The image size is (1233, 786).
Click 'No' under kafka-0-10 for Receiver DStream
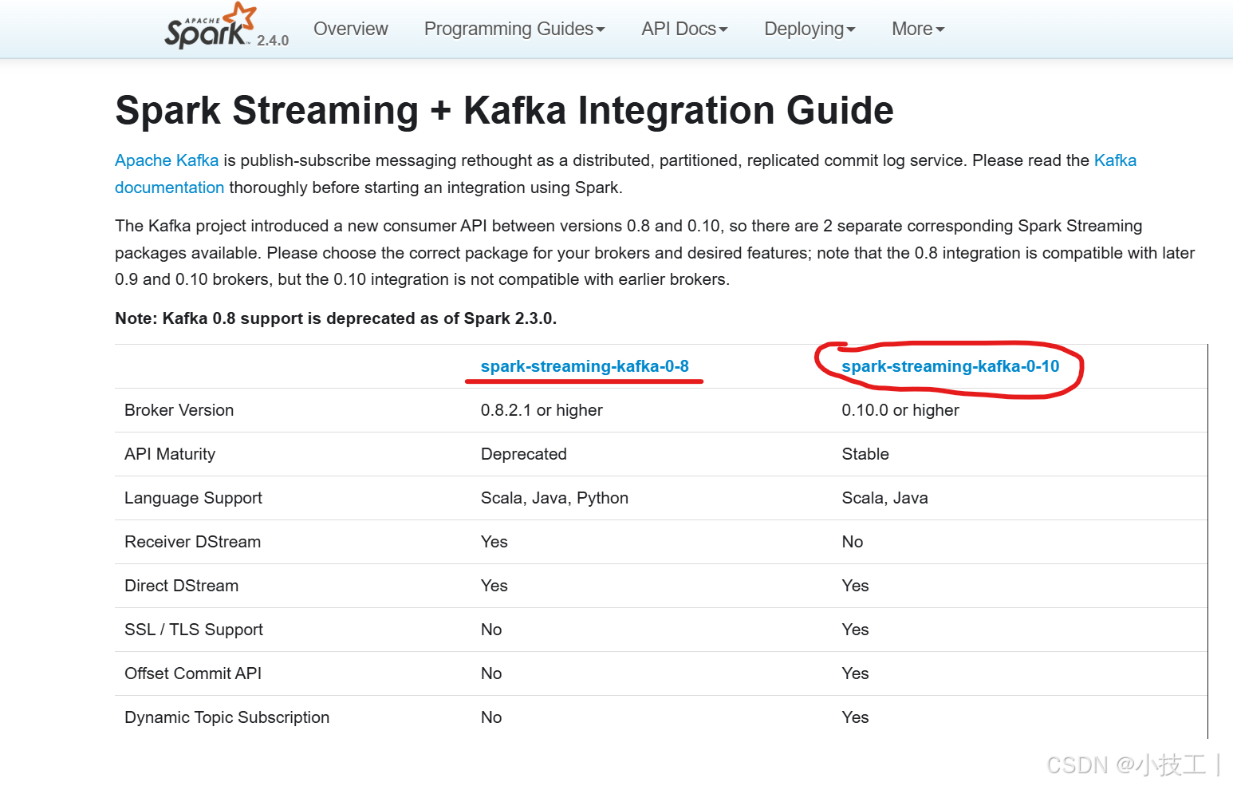click(853, 542)
